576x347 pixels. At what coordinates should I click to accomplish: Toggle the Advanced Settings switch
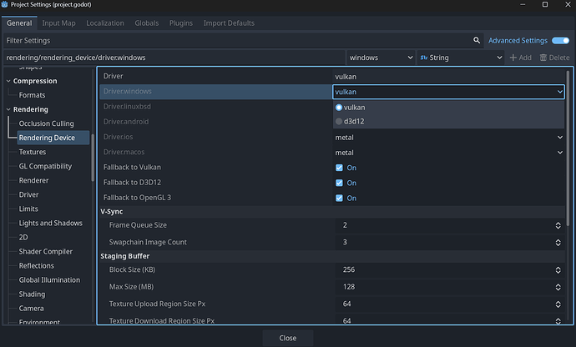tap(559, 40)
